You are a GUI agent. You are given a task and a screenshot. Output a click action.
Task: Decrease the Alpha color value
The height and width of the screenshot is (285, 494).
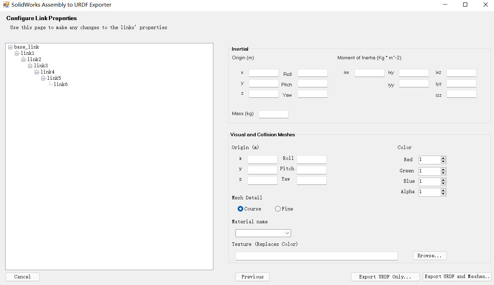(443, 193)
